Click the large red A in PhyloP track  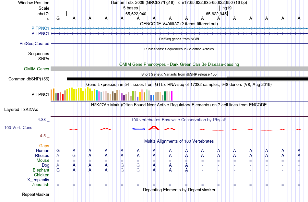(154, 128)
